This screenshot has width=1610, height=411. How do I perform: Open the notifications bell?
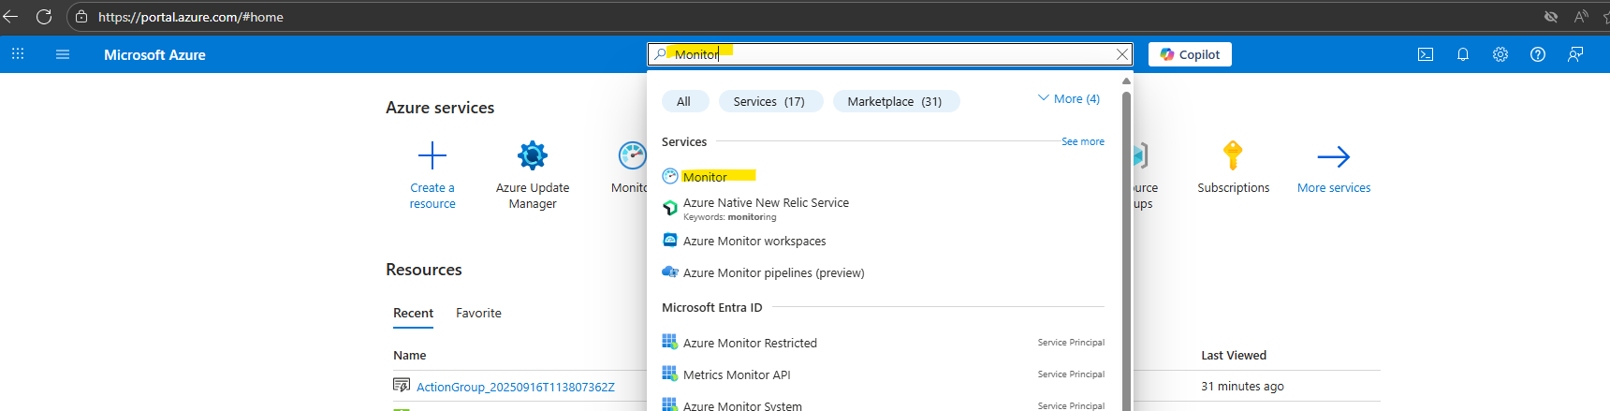(x=1463, y=54)
